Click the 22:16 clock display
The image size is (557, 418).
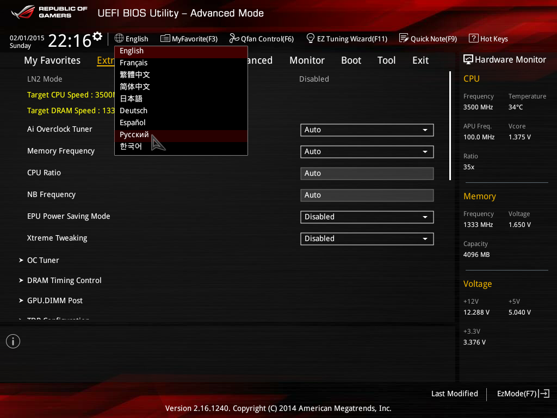70,40
